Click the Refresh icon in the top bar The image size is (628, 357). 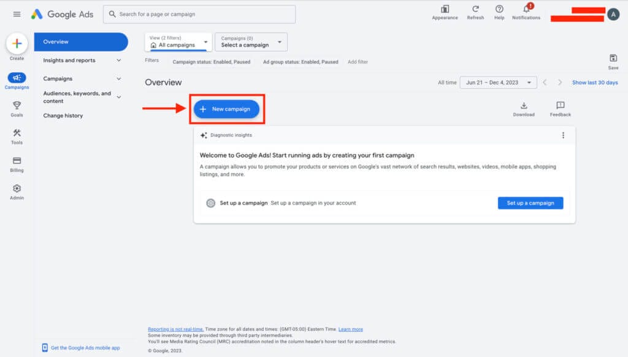[x=475, y=11]
